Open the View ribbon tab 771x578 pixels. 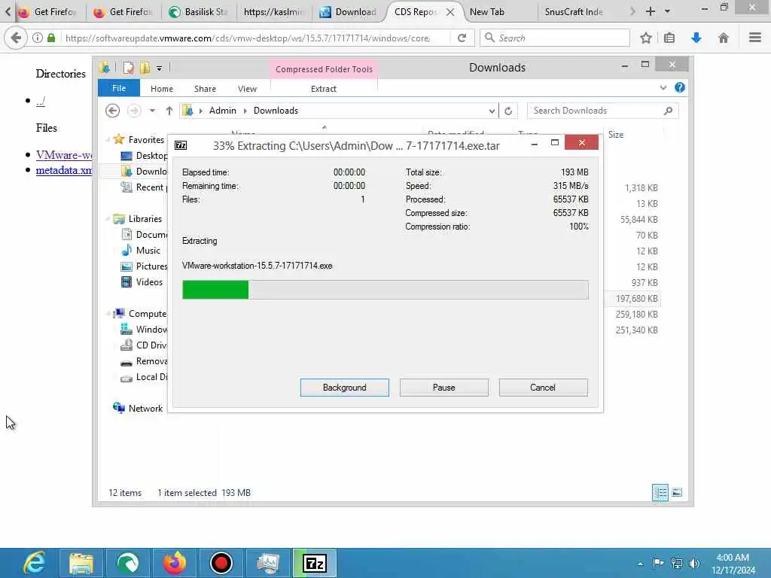coord(247,89)
